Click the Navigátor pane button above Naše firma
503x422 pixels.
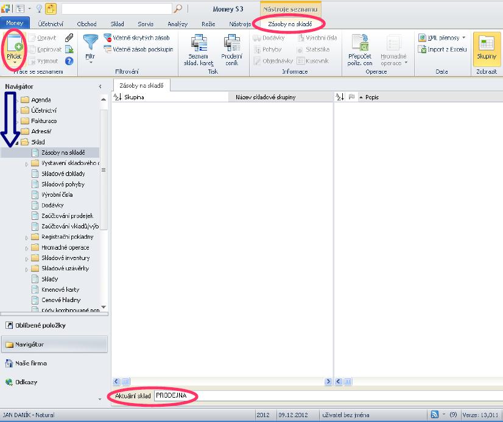click(55, 344)
